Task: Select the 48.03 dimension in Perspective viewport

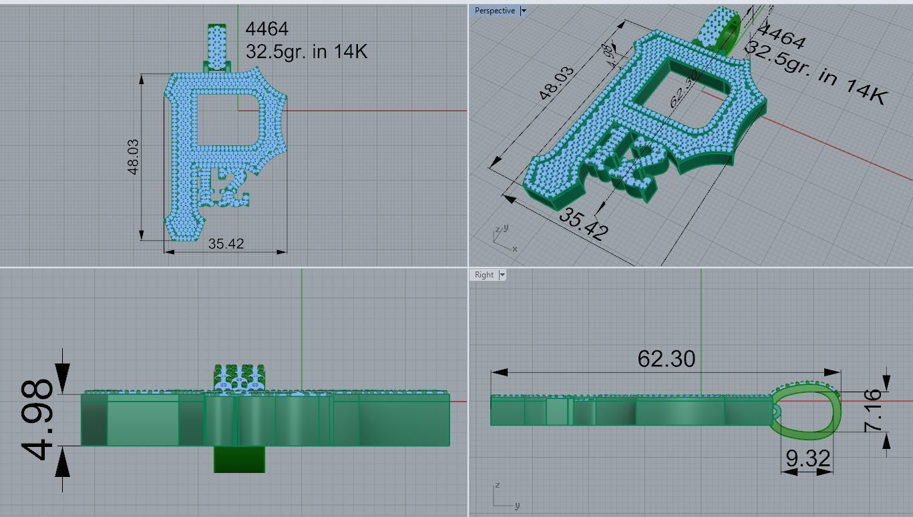Action: pos(556,83)
